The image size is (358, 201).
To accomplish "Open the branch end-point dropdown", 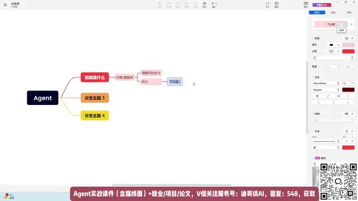I will coord(348,141).
